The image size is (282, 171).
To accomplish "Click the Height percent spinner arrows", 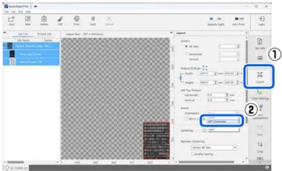I will pyautogui.click(x=238, y=82).
